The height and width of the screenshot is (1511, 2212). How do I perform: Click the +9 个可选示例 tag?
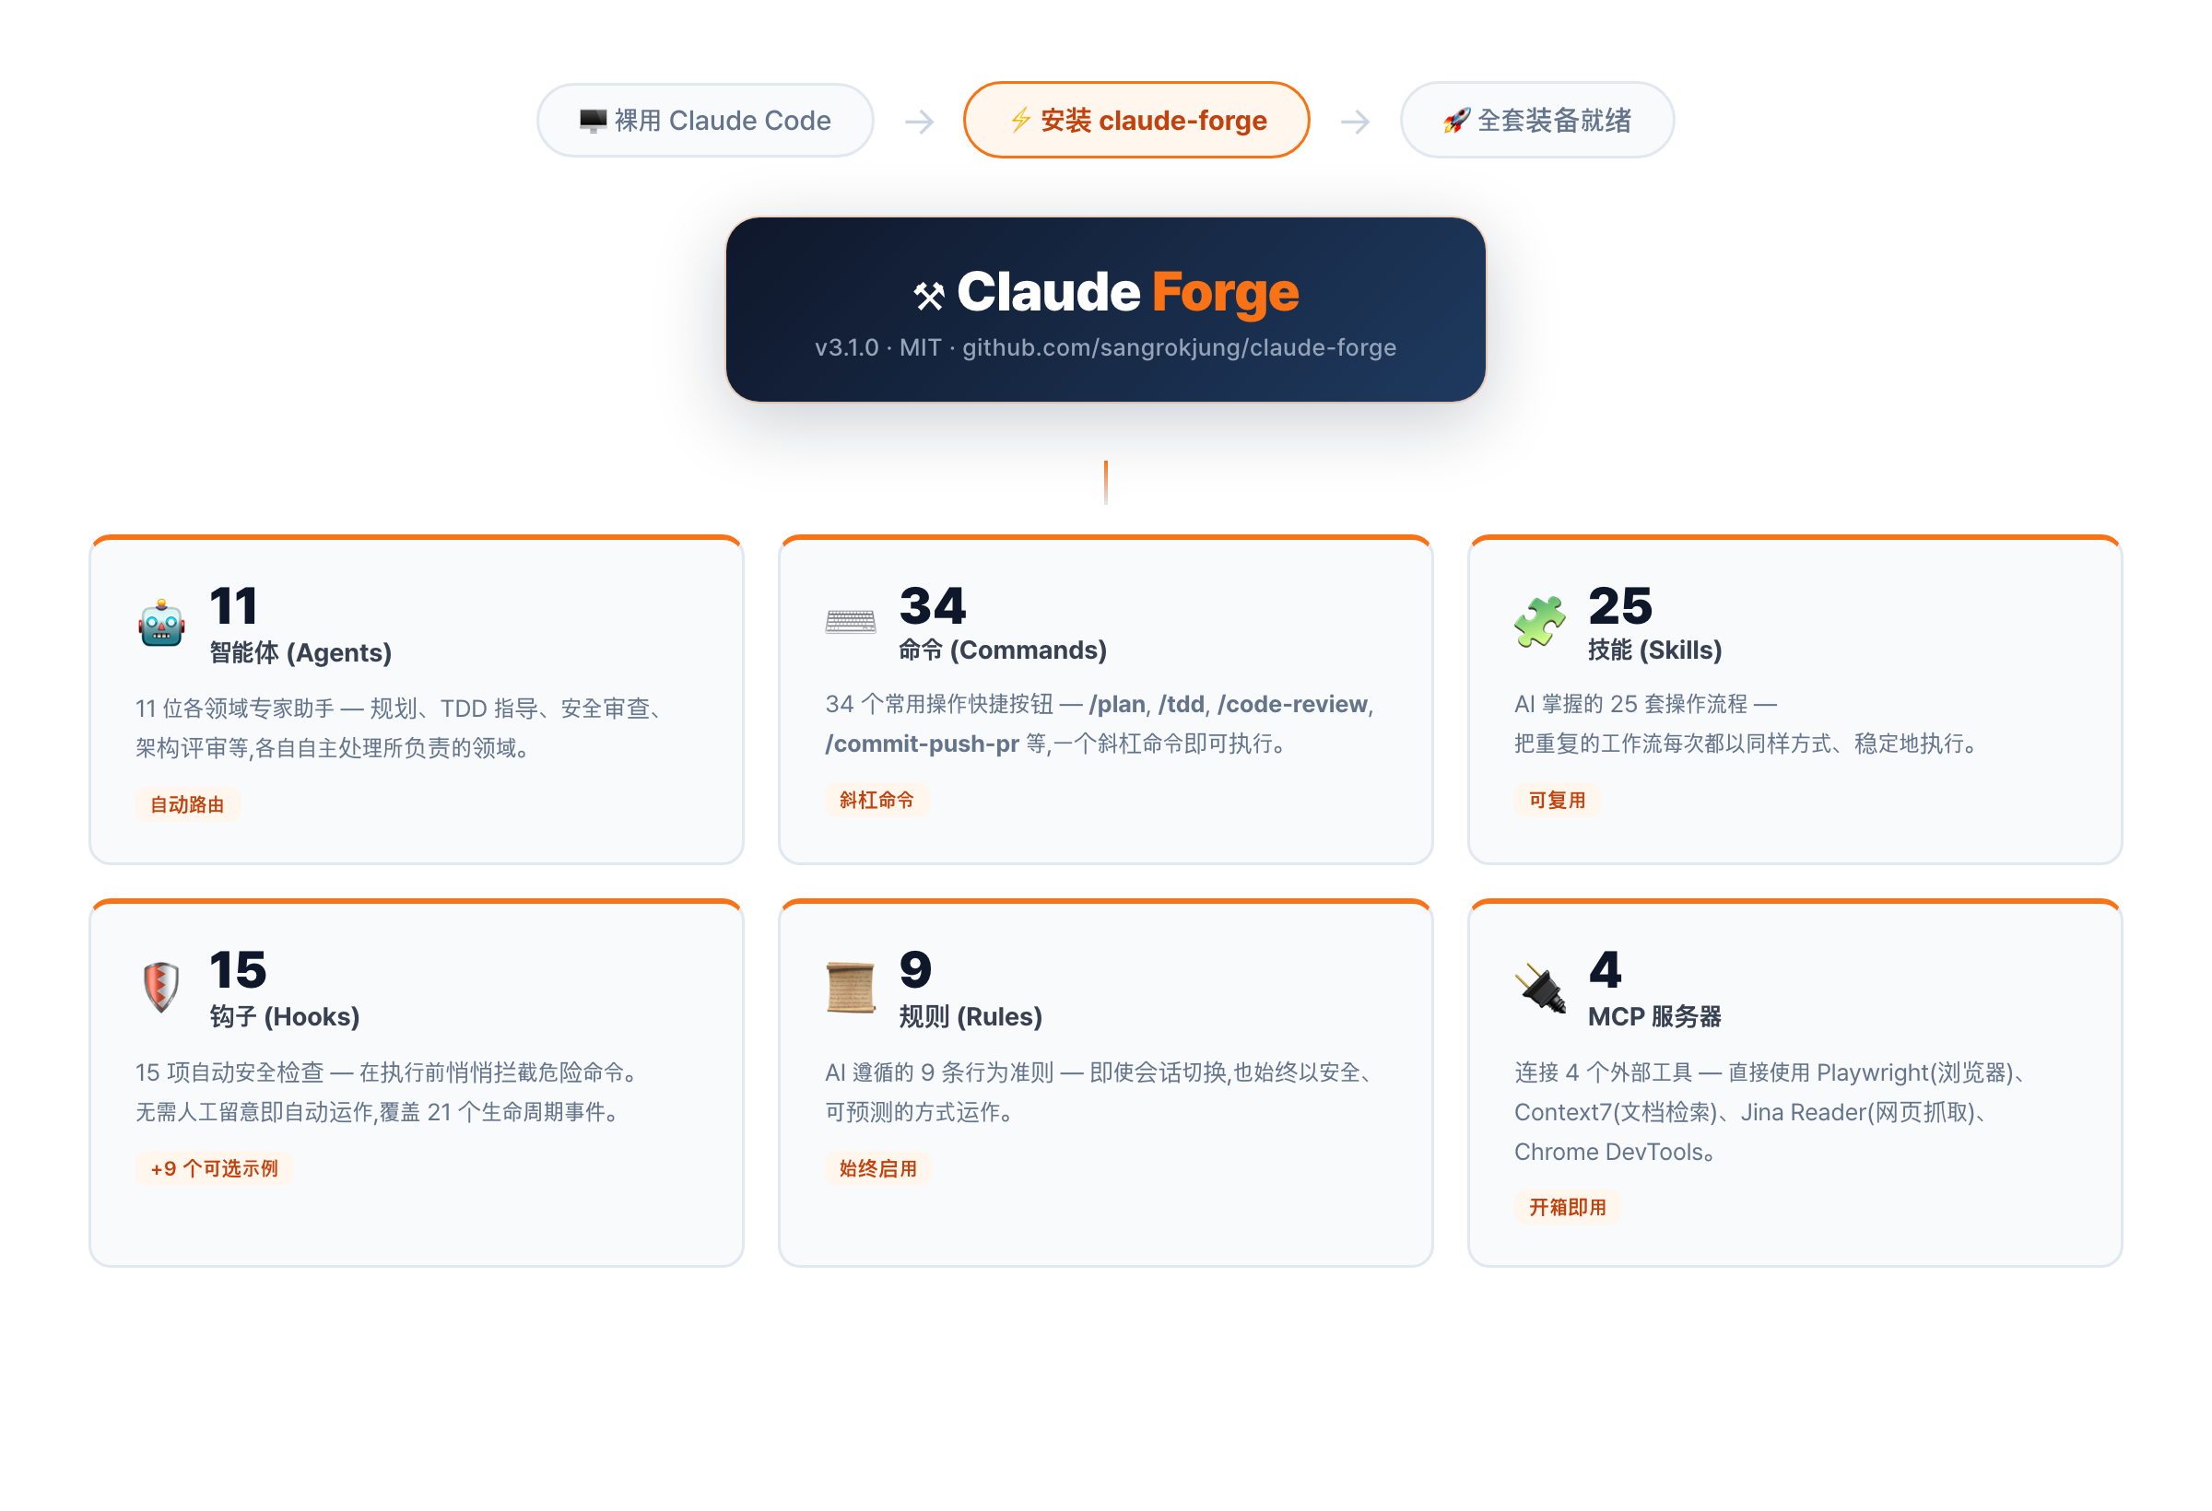[214, 1168]
